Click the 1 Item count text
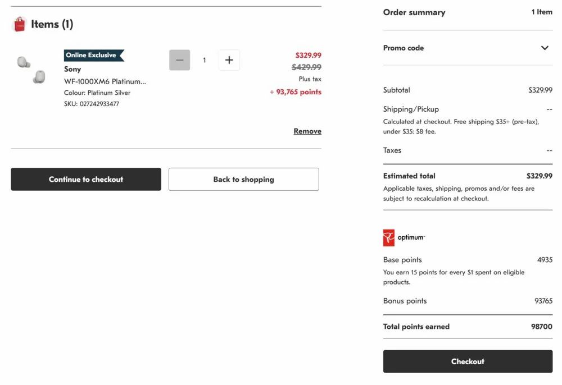The height and width of the screenshot is (385, 562). [542, 12]
